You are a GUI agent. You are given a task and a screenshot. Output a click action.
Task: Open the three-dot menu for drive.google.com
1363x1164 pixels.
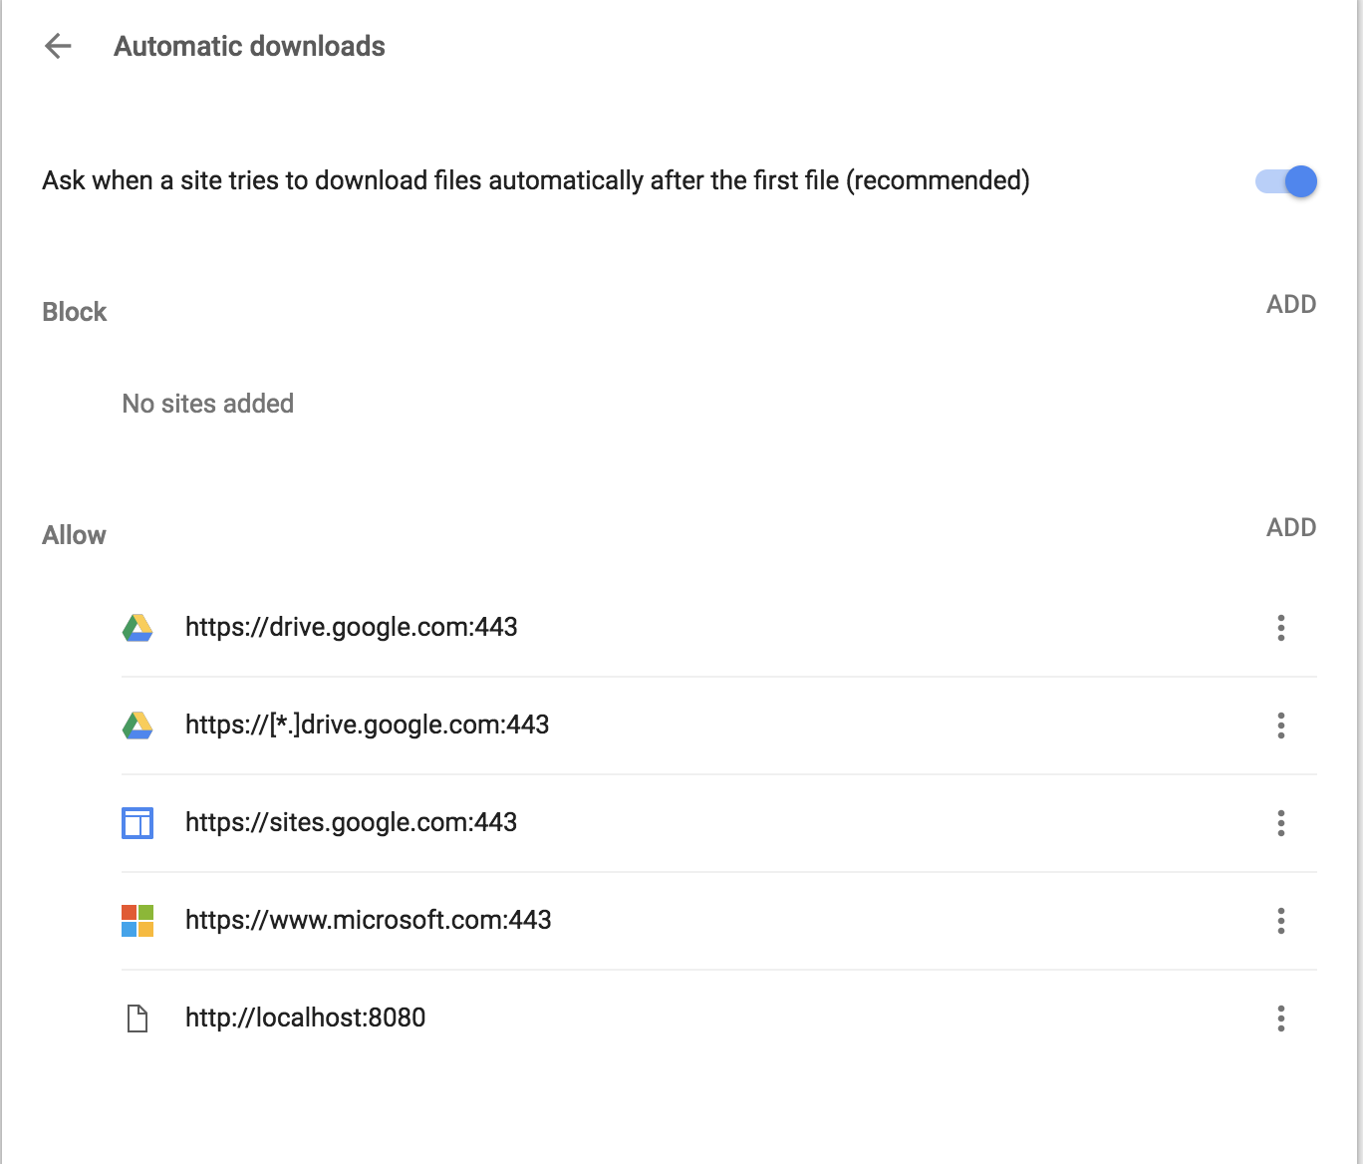[x=1280, y=628]
